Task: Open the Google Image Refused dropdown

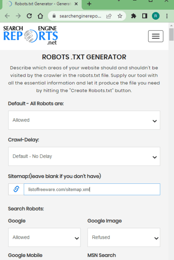Action: click(124, 238)
